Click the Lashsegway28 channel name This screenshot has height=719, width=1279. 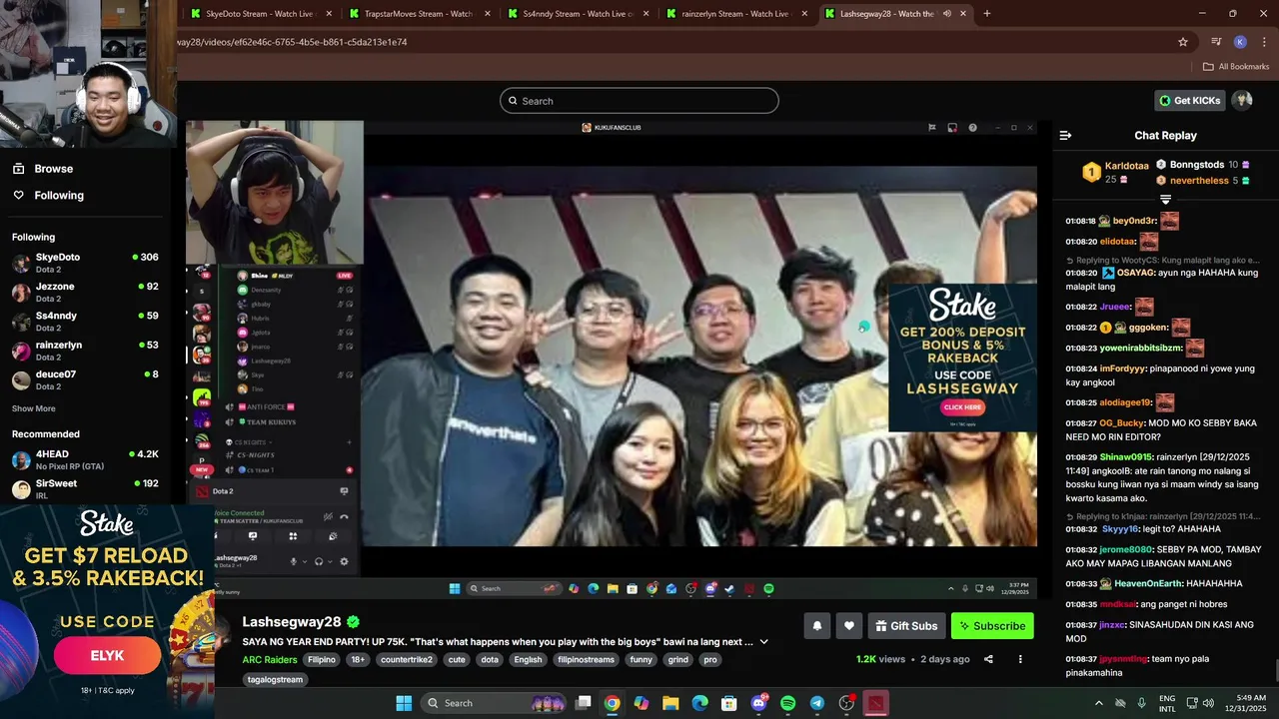coord(292,622)
